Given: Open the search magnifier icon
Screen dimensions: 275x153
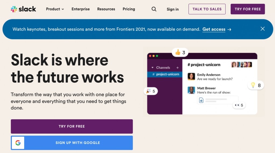Looking at the screenshot, I should click(x=154, y=9).
